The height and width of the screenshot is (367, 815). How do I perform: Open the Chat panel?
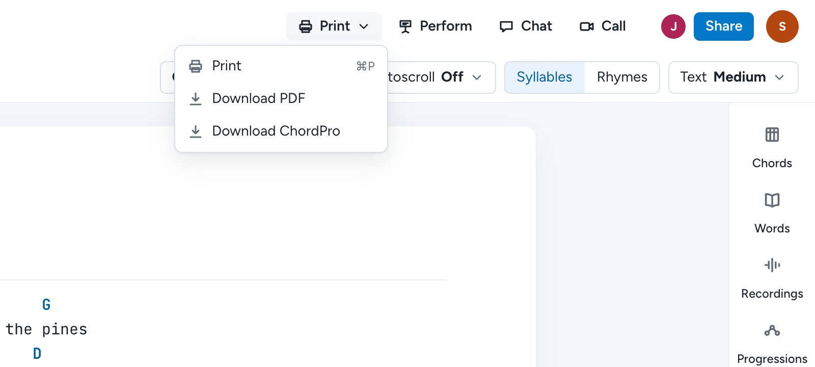pyautogui.click(x=526, y=27)
